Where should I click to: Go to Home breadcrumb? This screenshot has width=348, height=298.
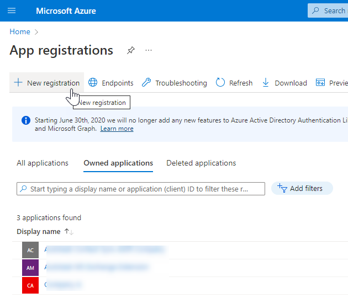20,31
